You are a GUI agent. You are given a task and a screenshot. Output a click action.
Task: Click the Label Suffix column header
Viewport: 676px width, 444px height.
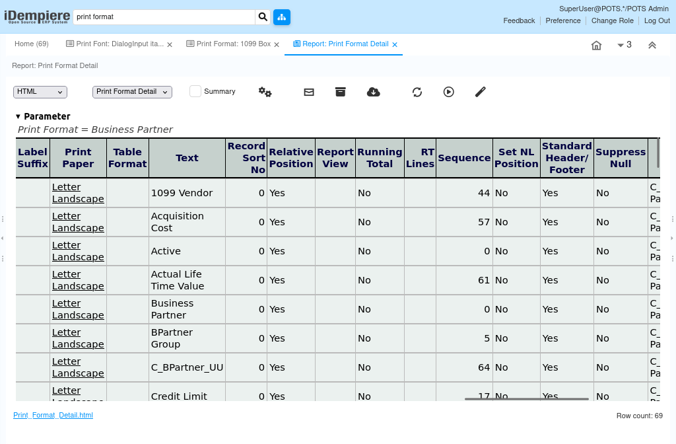tap(33, 158)
